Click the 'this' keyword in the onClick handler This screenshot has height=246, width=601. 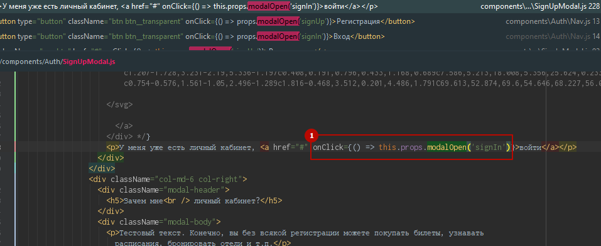click(388, 147)
